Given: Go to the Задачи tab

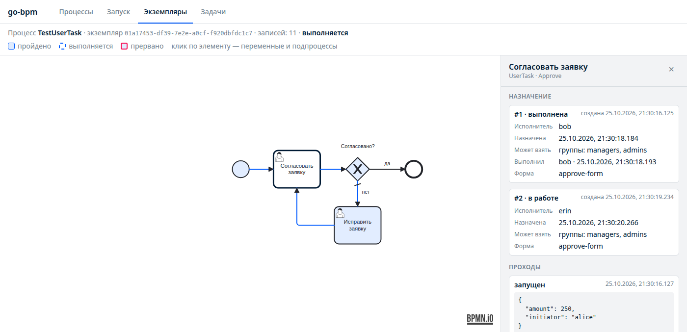Looking at the screenshot, I should pyautogui.click(x=213, y=12).
